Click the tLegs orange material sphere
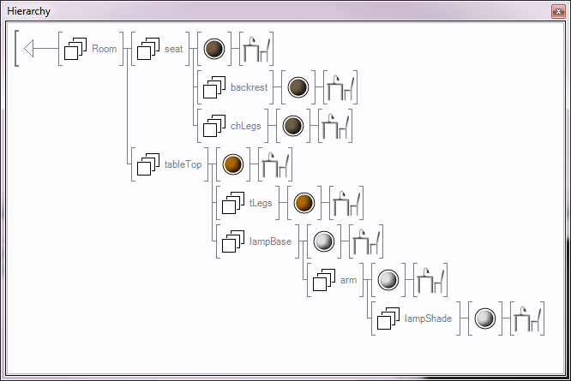Viewport: 571px width, 381px height. tap(304, 203)
